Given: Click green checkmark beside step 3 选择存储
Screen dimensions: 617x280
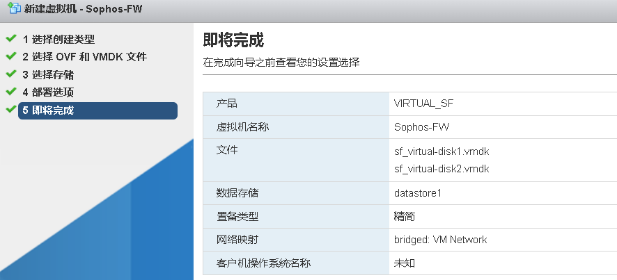Looking at the screenshot, I should 11,74.
